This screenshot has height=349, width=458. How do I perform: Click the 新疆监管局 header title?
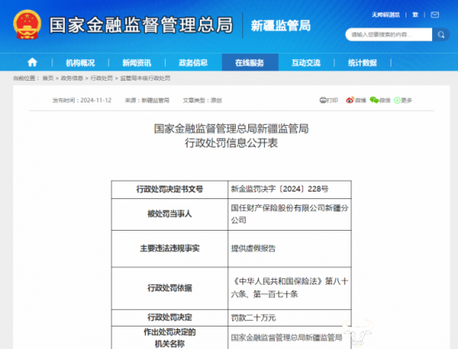pyautogui.click(x=281, y=26)
